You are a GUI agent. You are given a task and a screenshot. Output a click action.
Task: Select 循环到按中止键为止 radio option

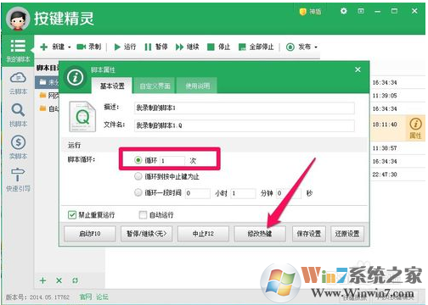click(138, 176)
